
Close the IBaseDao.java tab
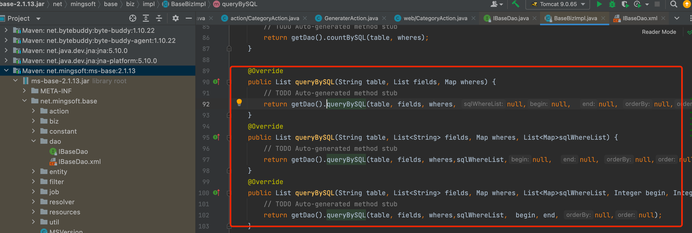click(535, 18)
